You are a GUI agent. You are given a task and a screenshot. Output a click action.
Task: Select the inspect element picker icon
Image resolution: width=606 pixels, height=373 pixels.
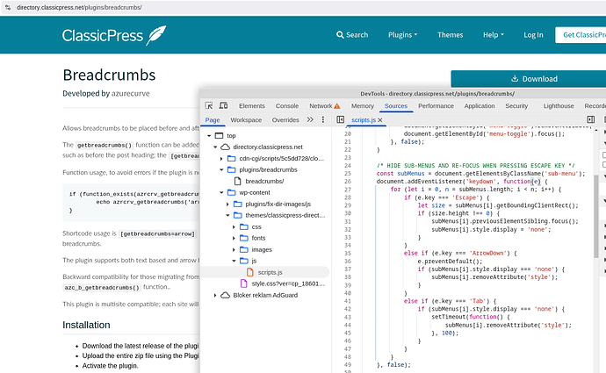coord(209,105)
